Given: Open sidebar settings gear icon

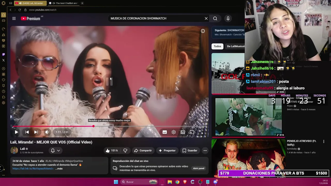Looking at the screenshot, I should pos(3,103).
